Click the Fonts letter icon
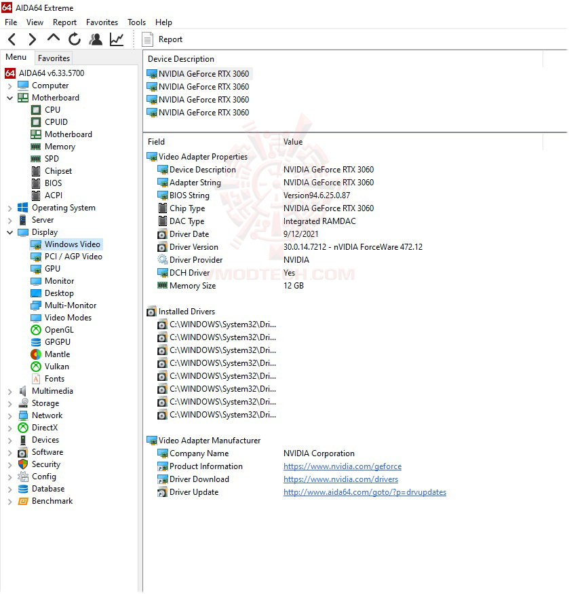 [x=36, y=379]
